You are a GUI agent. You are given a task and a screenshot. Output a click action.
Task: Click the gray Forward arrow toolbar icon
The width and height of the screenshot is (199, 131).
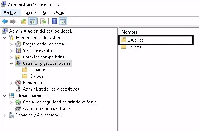pyautogui.click(x=13, y=21)
